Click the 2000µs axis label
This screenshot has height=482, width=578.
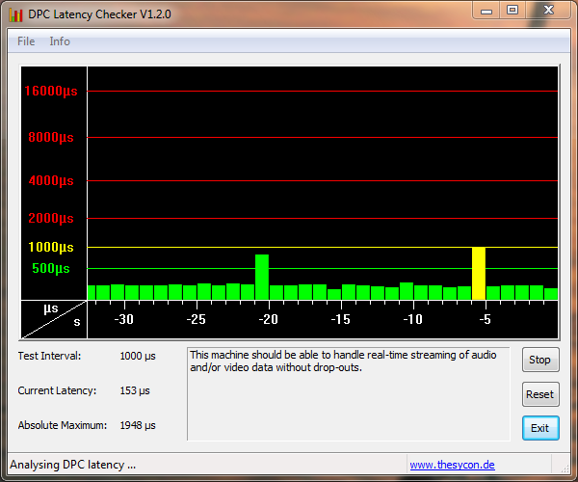coord(51,218)
